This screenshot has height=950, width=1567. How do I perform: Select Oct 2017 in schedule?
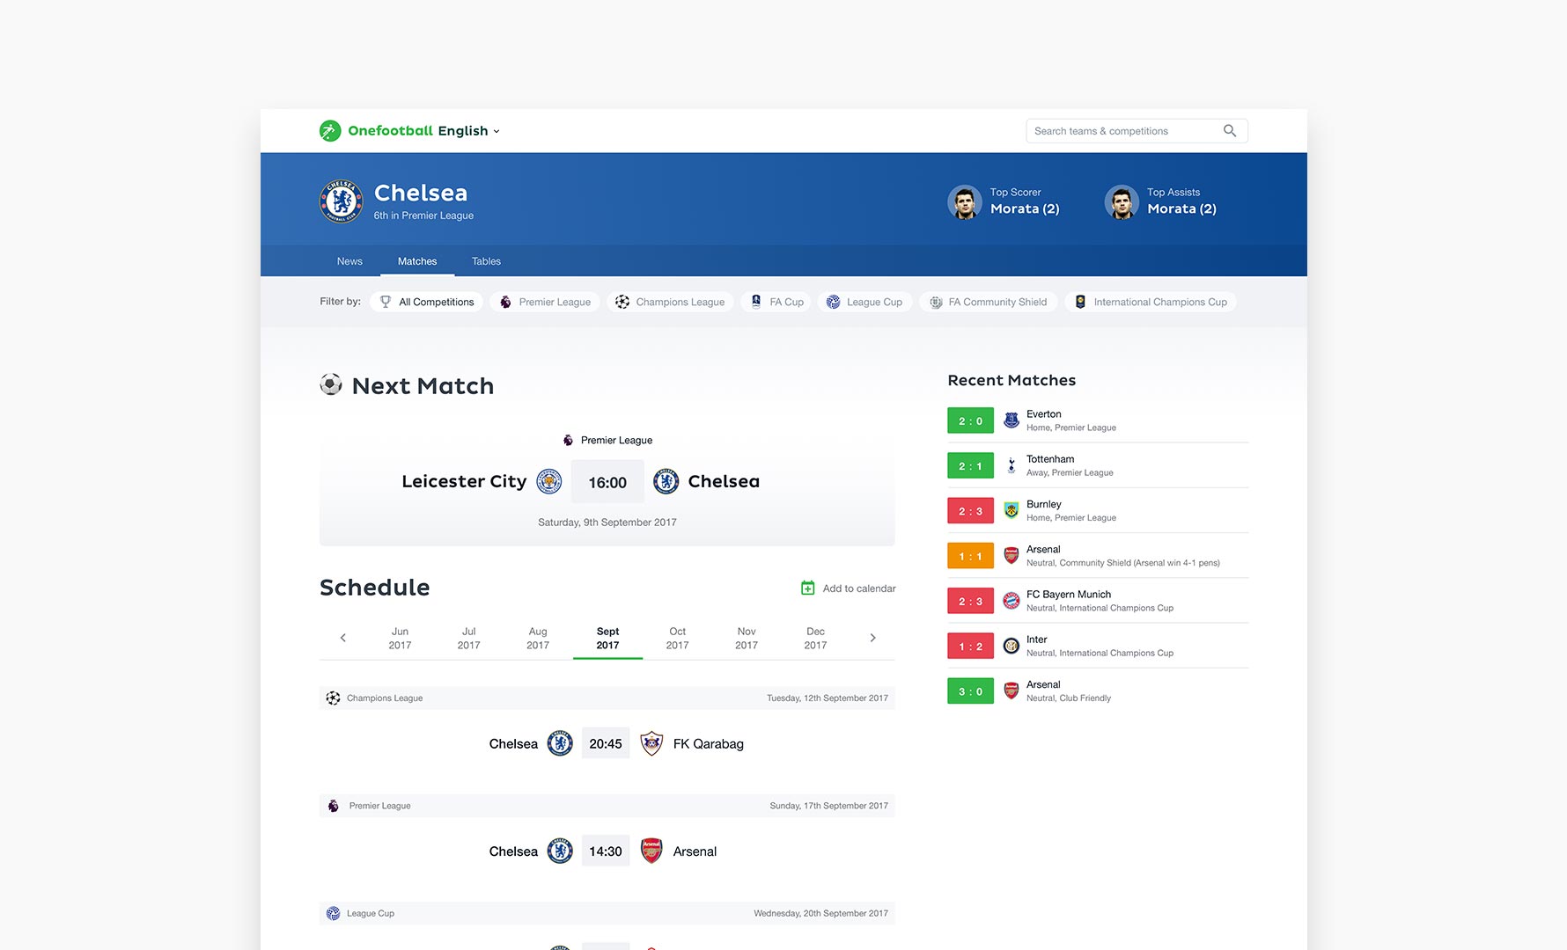pyautogui.click(x=677, y=639)
